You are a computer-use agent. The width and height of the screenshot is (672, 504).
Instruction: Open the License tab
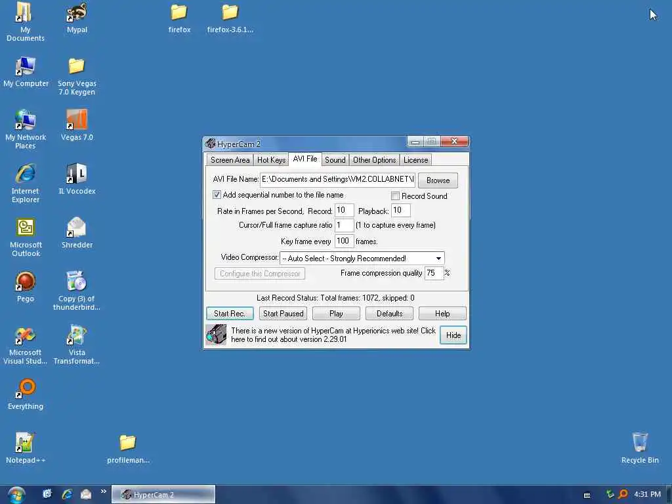[x=415, y=160]
